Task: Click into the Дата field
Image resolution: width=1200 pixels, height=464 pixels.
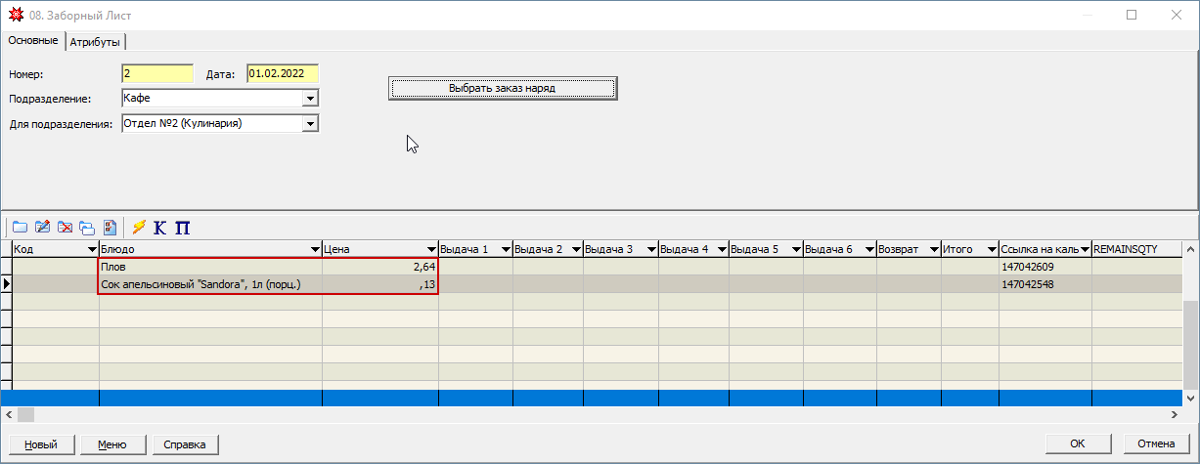Action: [x=282, y=73]
